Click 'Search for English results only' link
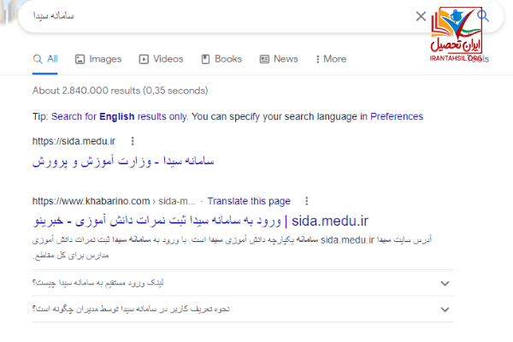The width and height of the screenshot is (513, 342). 120,116
